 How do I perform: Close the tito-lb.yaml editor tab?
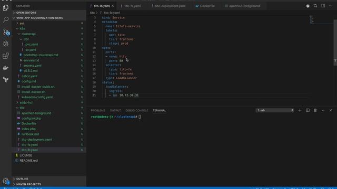coord(113,6)
